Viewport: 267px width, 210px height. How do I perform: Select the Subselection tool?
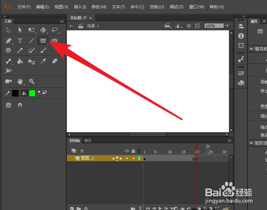click(x=20, y=30)
